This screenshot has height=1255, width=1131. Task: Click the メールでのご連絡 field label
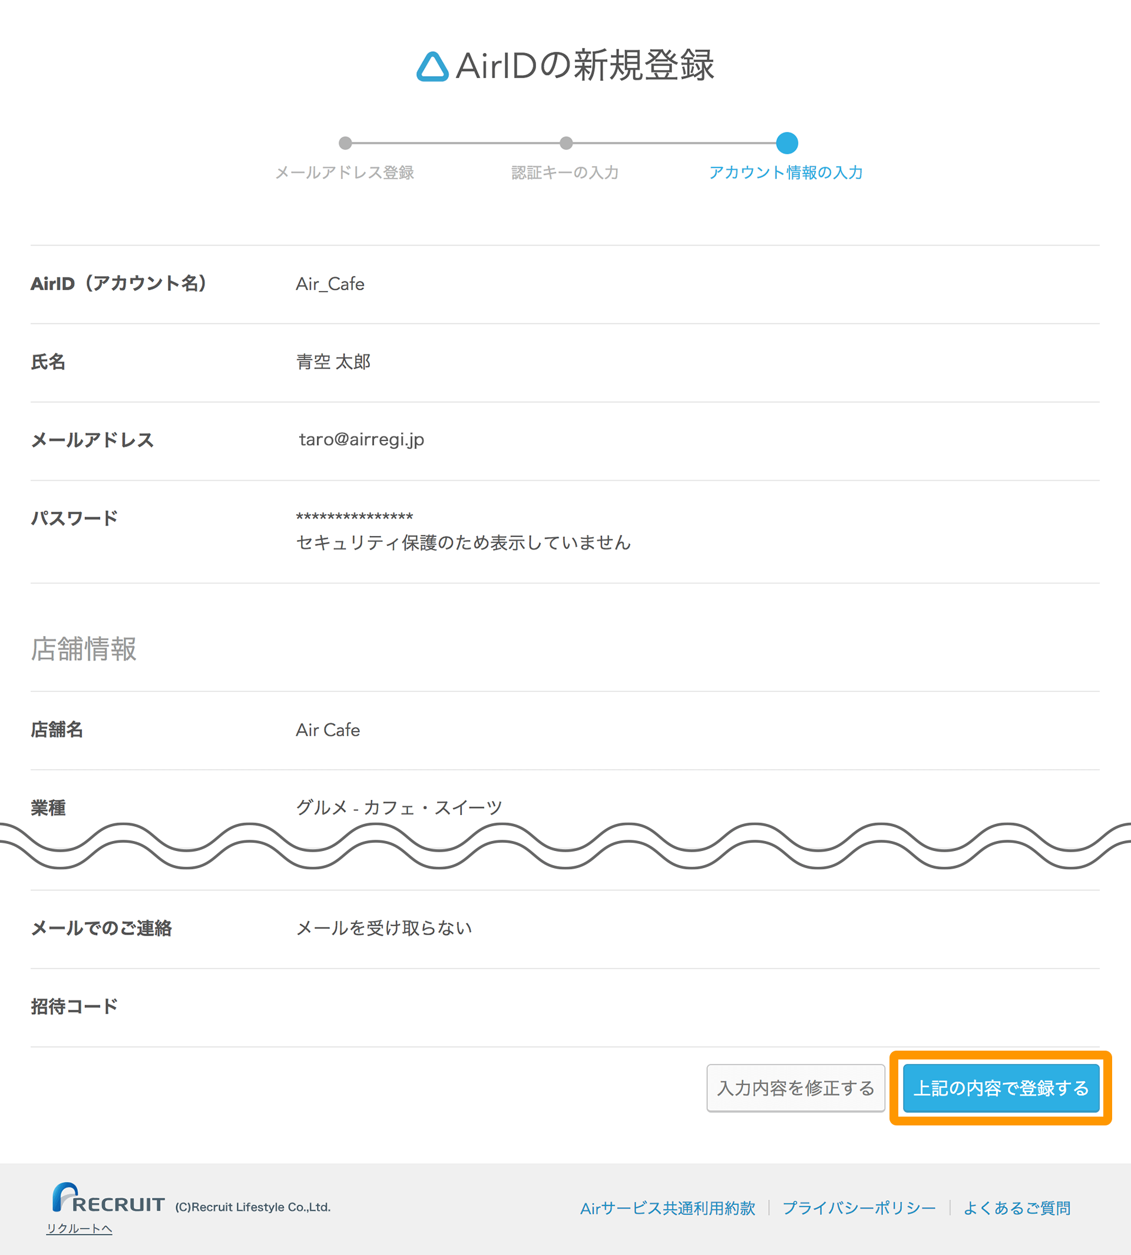click(x=101, y=928)
